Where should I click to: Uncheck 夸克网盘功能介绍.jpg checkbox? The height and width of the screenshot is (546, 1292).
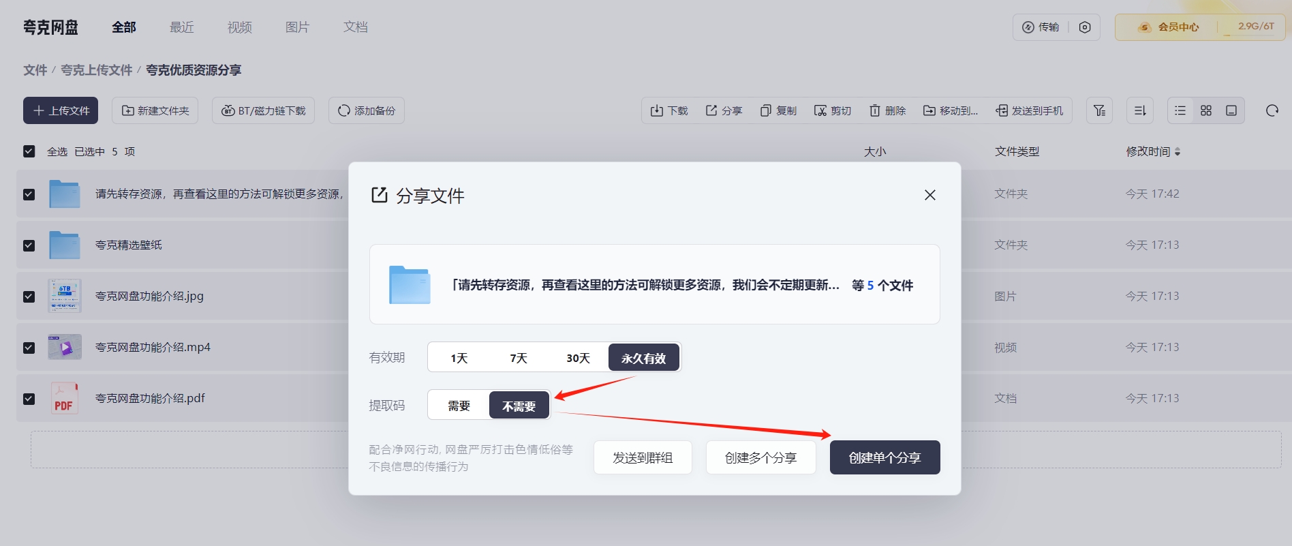(x=29, y=297)
